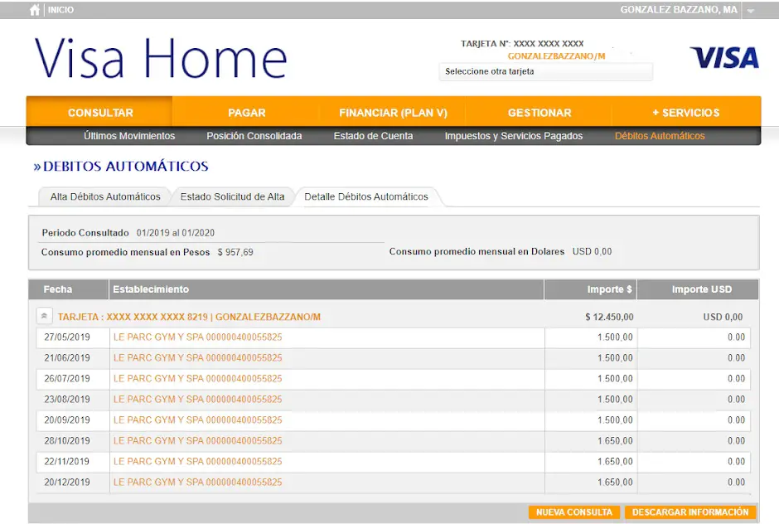Open LE PARC GYM Y SPA 22/11/2019 link
Image resolution: width=779 pixels, height=524 pixels.
(x=198, y=461)
